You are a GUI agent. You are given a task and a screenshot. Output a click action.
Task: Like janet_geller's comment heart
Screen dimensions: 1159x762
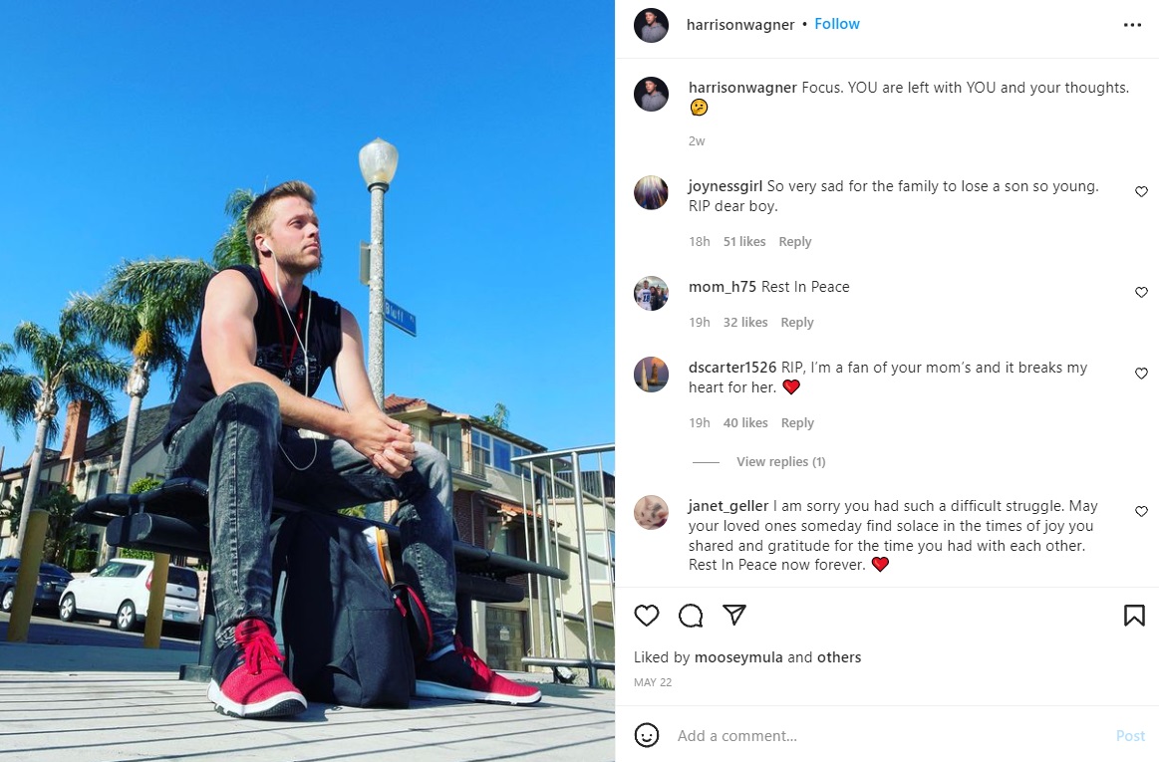click(x=1140, y=511)
